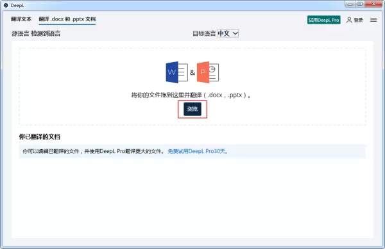The height and width of the screenshot is (249, 385).
Task: Minimize the DeepL window
Action: pyautogui.click(x=350, y=4)
